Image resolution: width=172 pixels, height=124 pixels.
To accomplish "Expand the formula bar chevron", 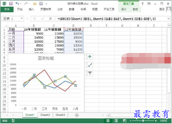I will (x=169, y=19).
